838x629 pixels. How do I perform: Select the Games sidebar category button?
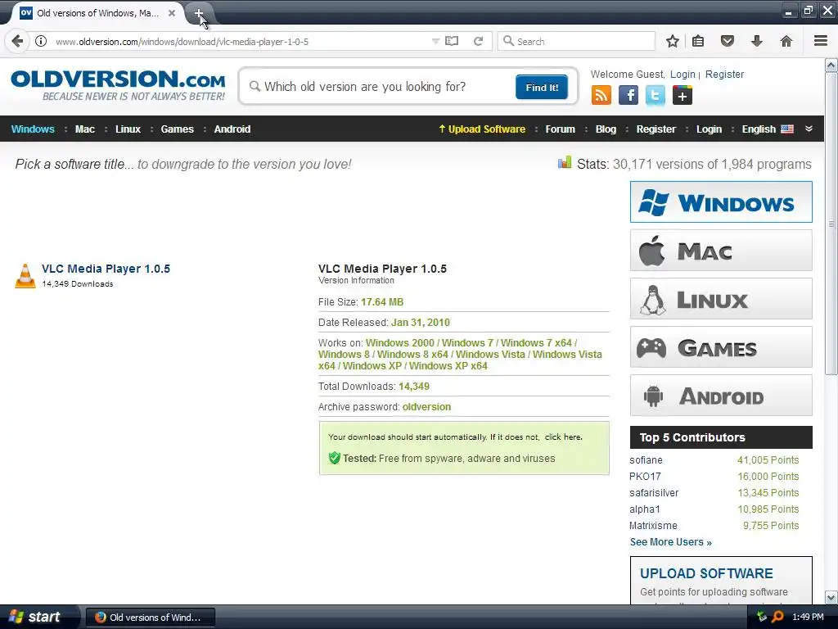pyautogui.click(x=721, y=347)
